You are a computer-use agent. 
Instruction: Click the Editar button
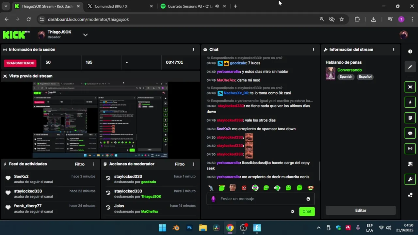(x=361, y=211)
